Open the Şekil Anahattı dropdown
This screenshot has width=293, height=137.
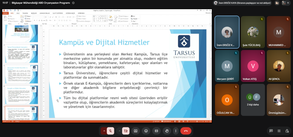click(x=123, y=19)
